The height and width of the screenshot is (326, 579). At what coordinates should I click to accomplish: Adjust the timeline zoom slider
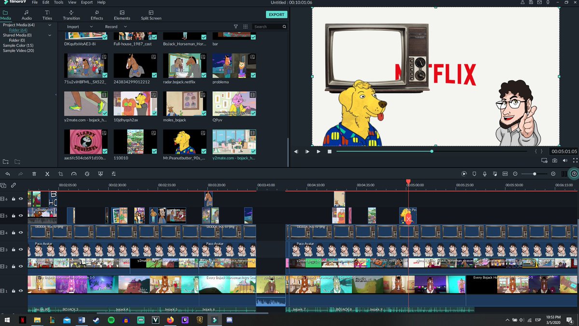(535, 174)
